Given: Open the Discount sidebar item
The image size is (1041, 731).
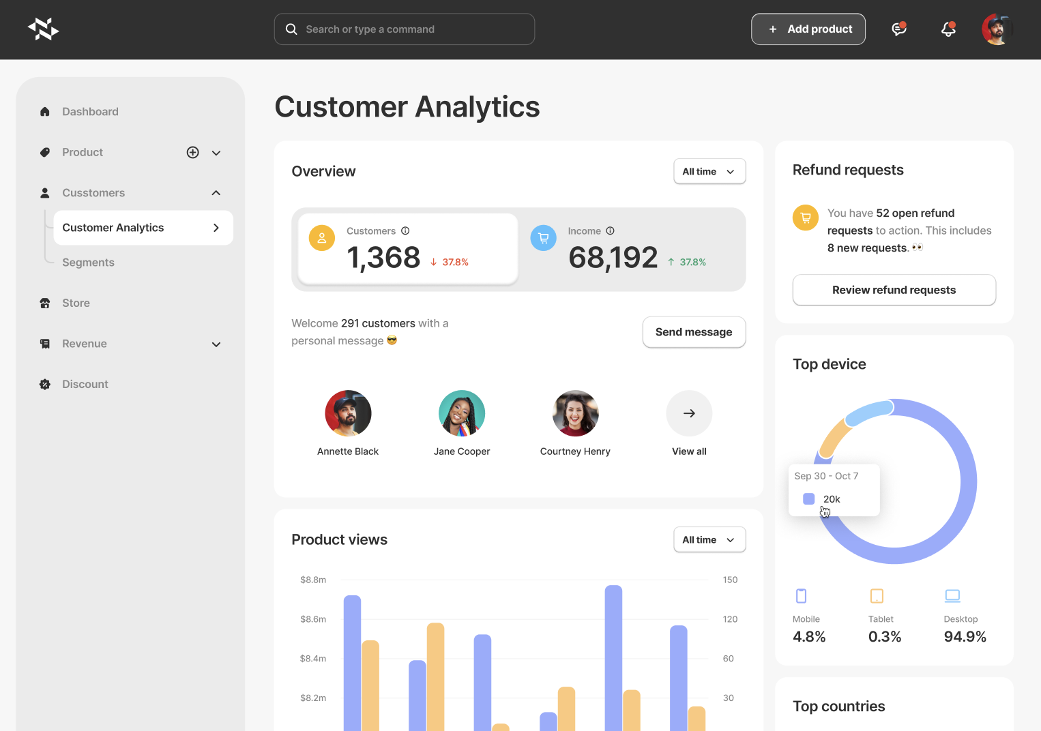Looking at the screenshot, I should tap(85, 385).
